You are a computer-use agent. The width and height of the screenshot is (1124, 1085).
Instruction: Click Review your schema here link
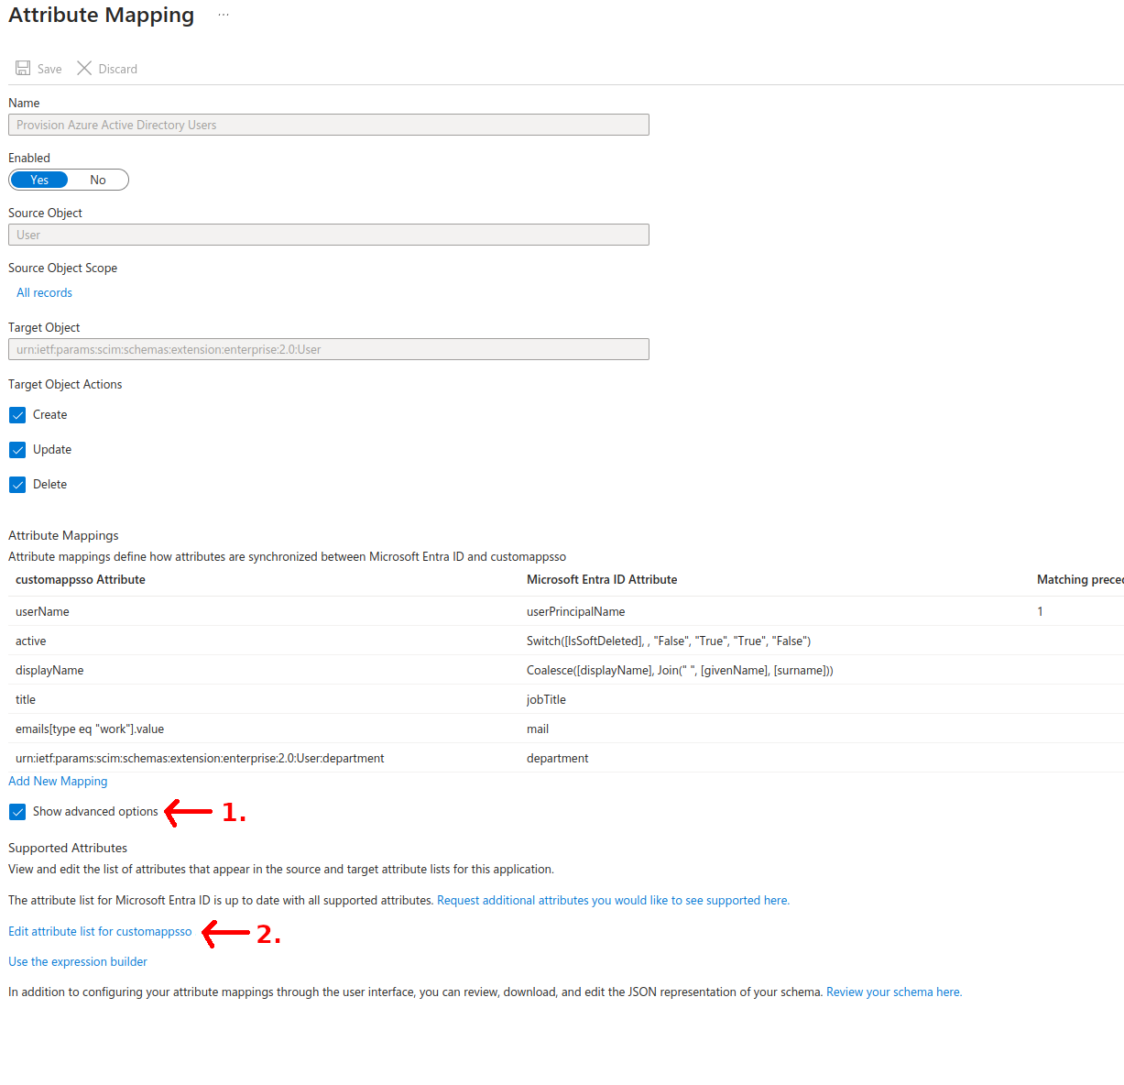pyautogui.click(x=893, y=992)
